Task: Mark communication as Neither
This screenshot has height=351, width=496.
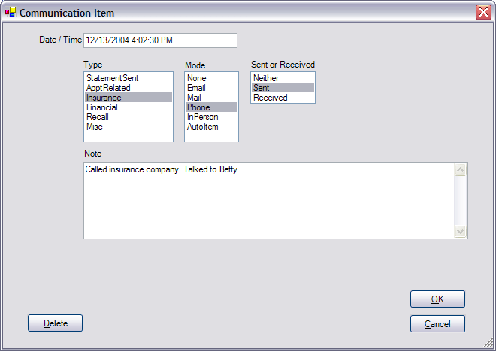Action: tap(283, 78)
